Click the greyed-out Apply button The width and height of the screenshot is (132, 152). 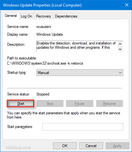(117, 146)
